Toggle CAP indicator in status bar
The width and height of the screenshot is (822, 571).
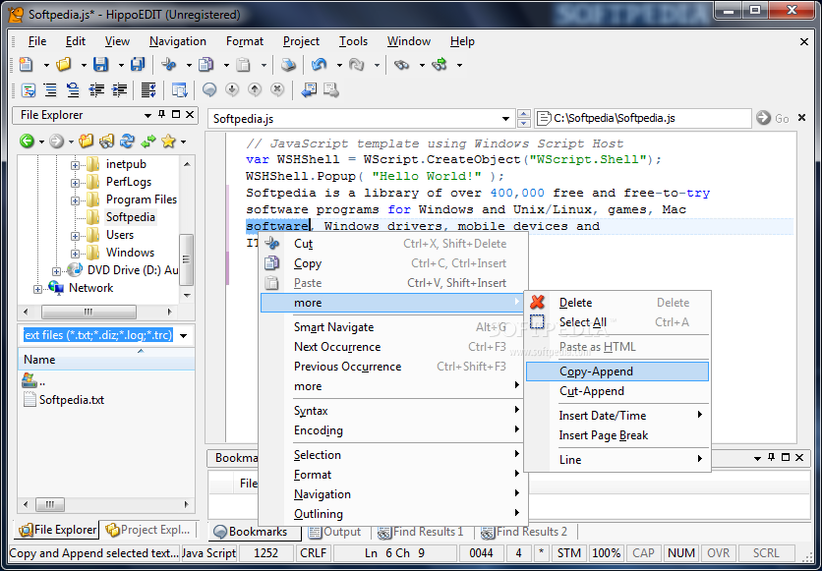coord(643,553)
